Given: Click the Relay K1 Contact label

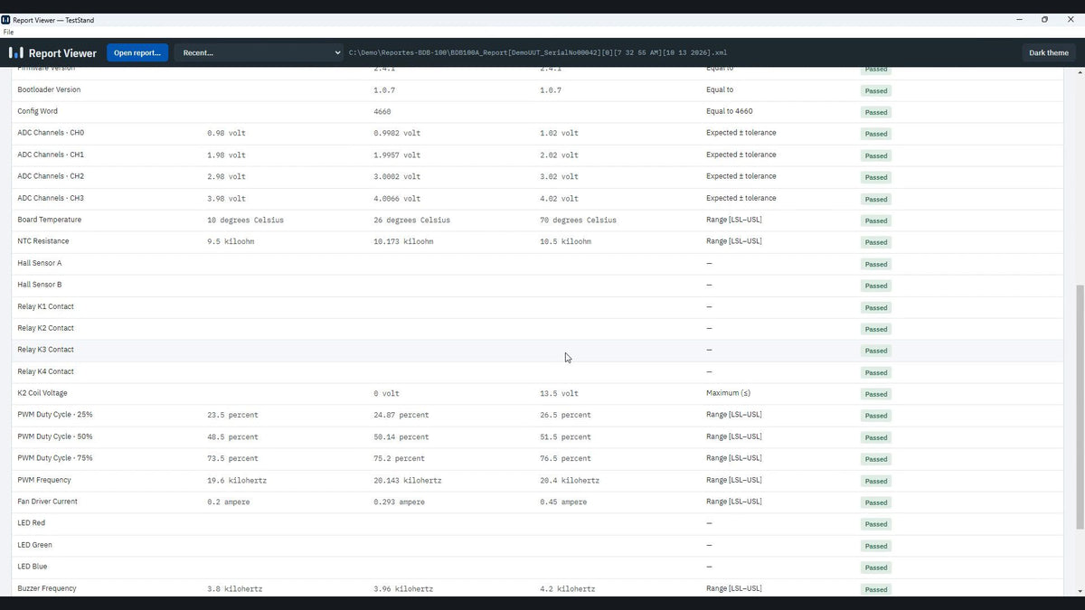Looking at the screenshot, I should click(x=45, y=306).
